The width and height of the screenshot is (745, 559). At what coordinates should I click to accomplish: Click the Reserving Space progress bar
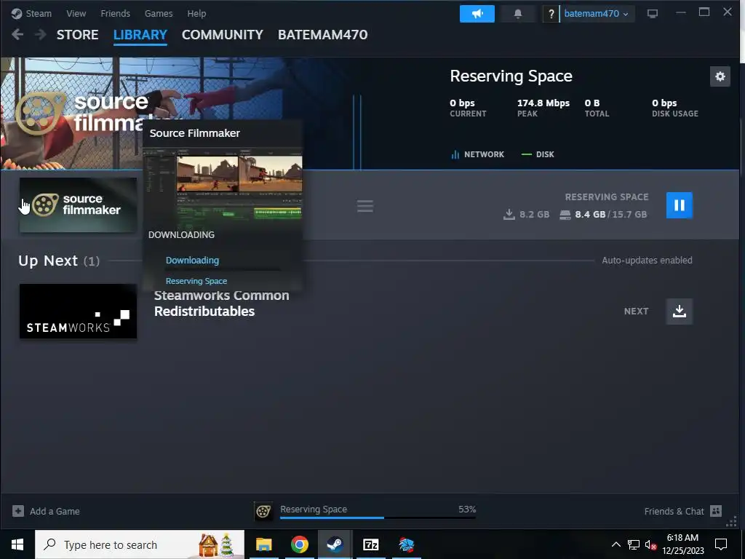click(378, 518)
